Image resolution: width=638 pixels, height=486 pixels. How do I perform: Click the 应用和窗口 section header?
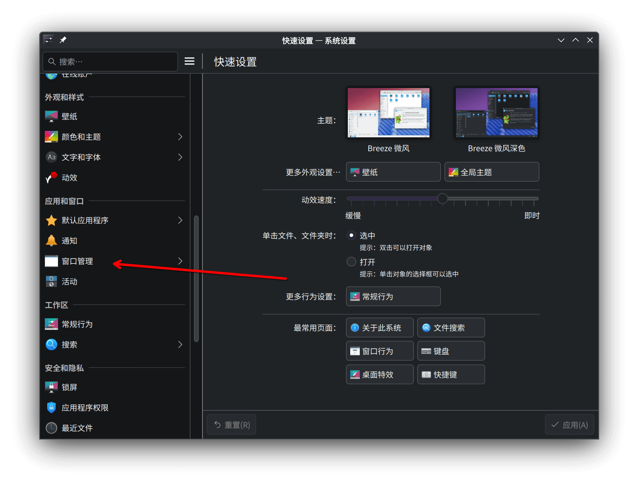click(64, 201)
